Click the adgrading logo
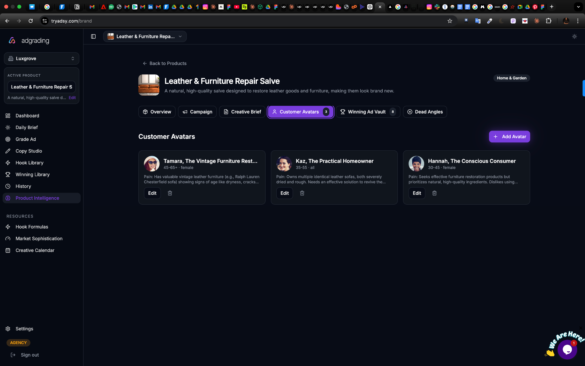Image resolution: width=585 pixels, height=366 pixels. tap(29, 41)
